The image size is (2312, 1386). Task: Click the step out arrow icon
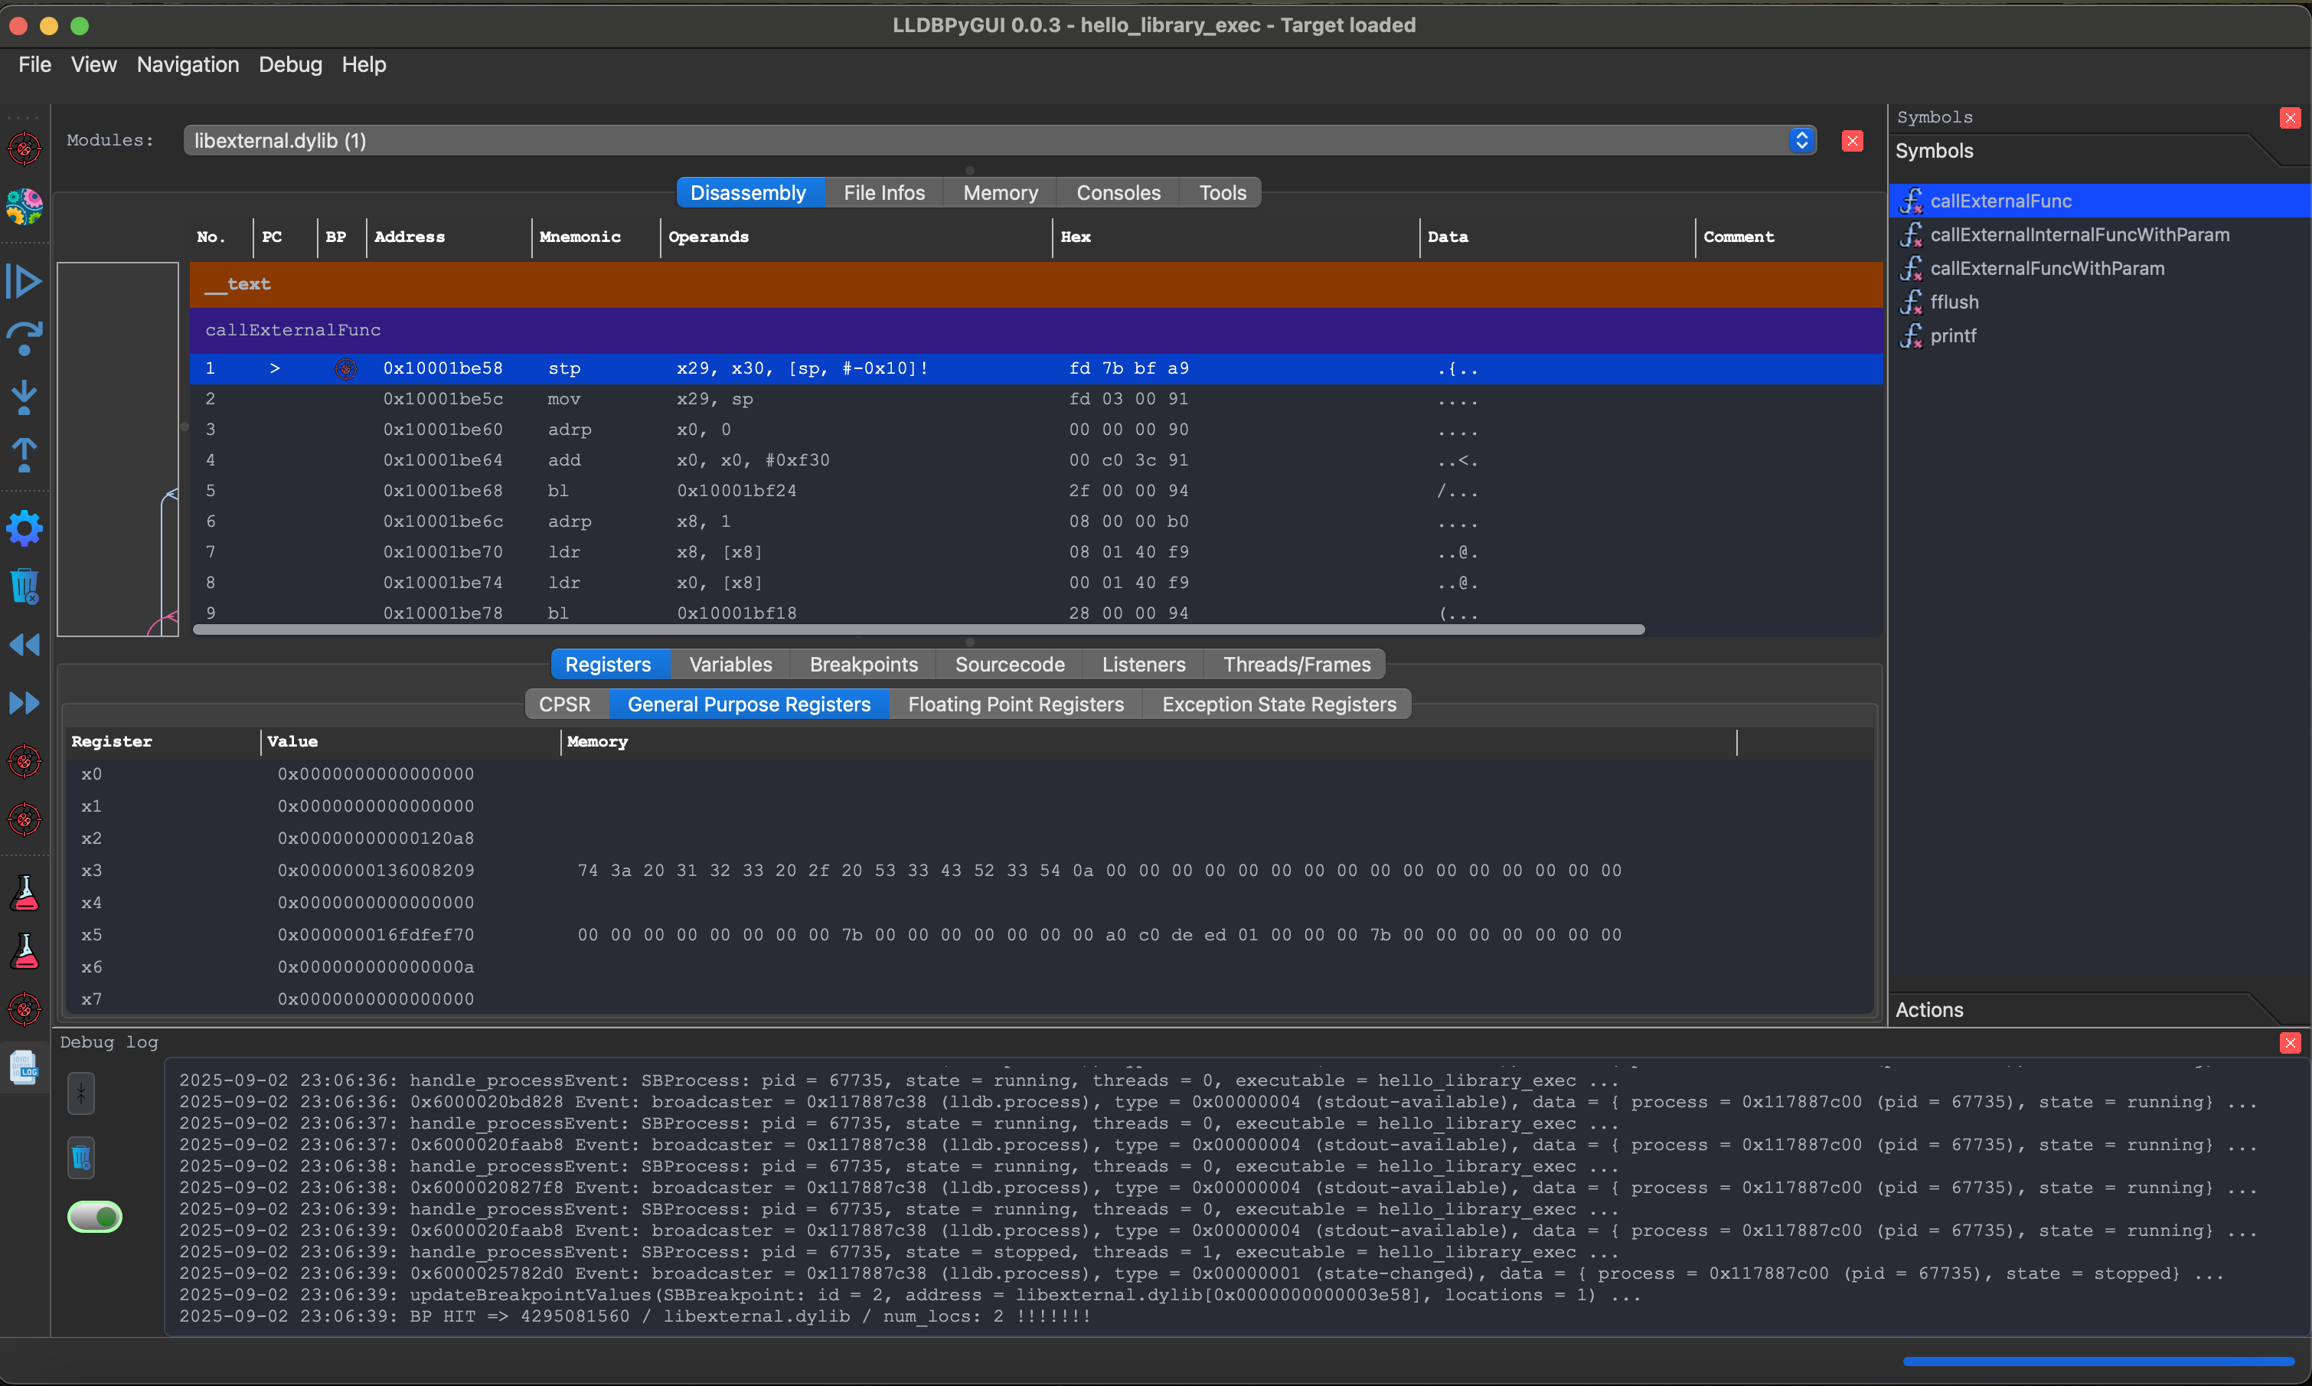(x=24, y=455)
